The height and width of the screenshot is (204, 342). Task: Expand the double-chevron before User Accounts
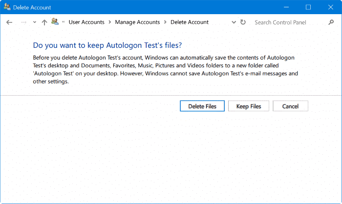[64, 22]
